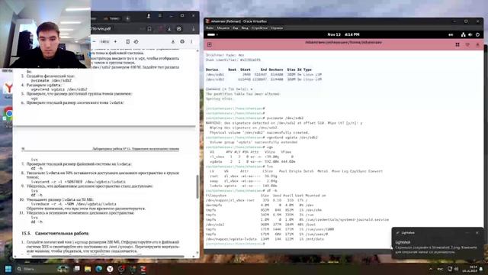Open Microsoft Edge from the taskbar

pyautogui.click(x=99, y=269)
